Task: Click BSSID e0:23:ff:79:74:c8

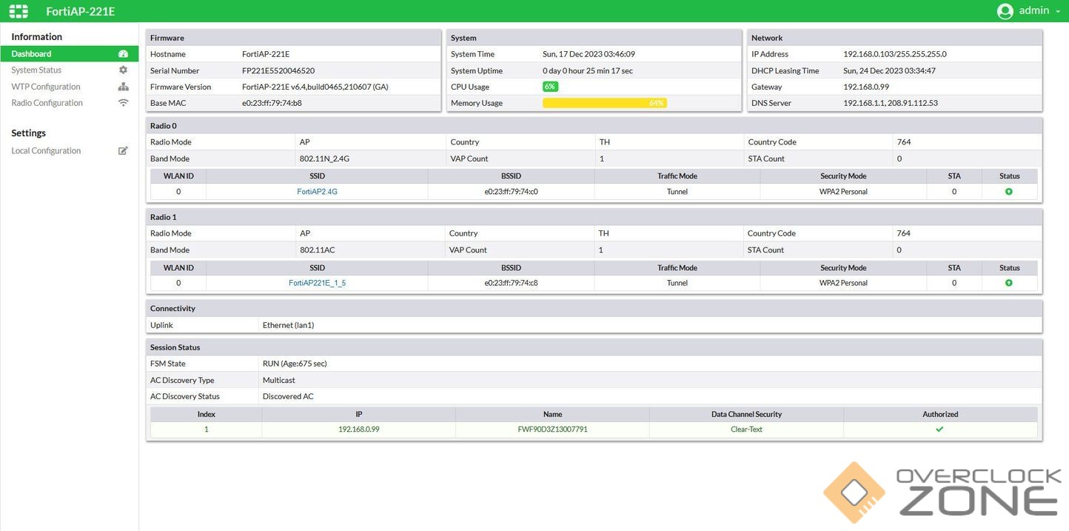Action: coord(511,283)
